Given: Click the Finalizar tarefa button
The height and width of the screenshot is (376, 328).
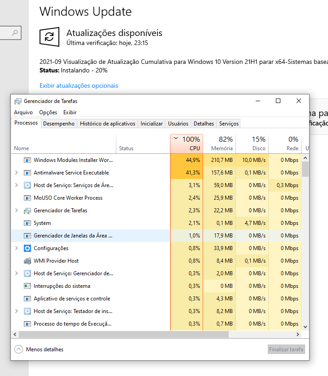Looking at the screenshot, I should point(286,349).
